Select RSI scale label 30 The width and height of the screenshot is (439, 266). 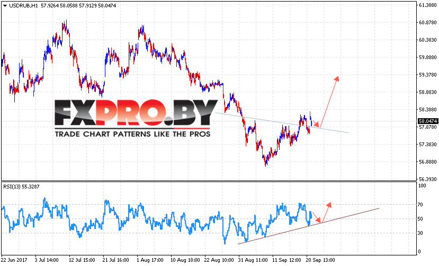(x=420, y=233)
